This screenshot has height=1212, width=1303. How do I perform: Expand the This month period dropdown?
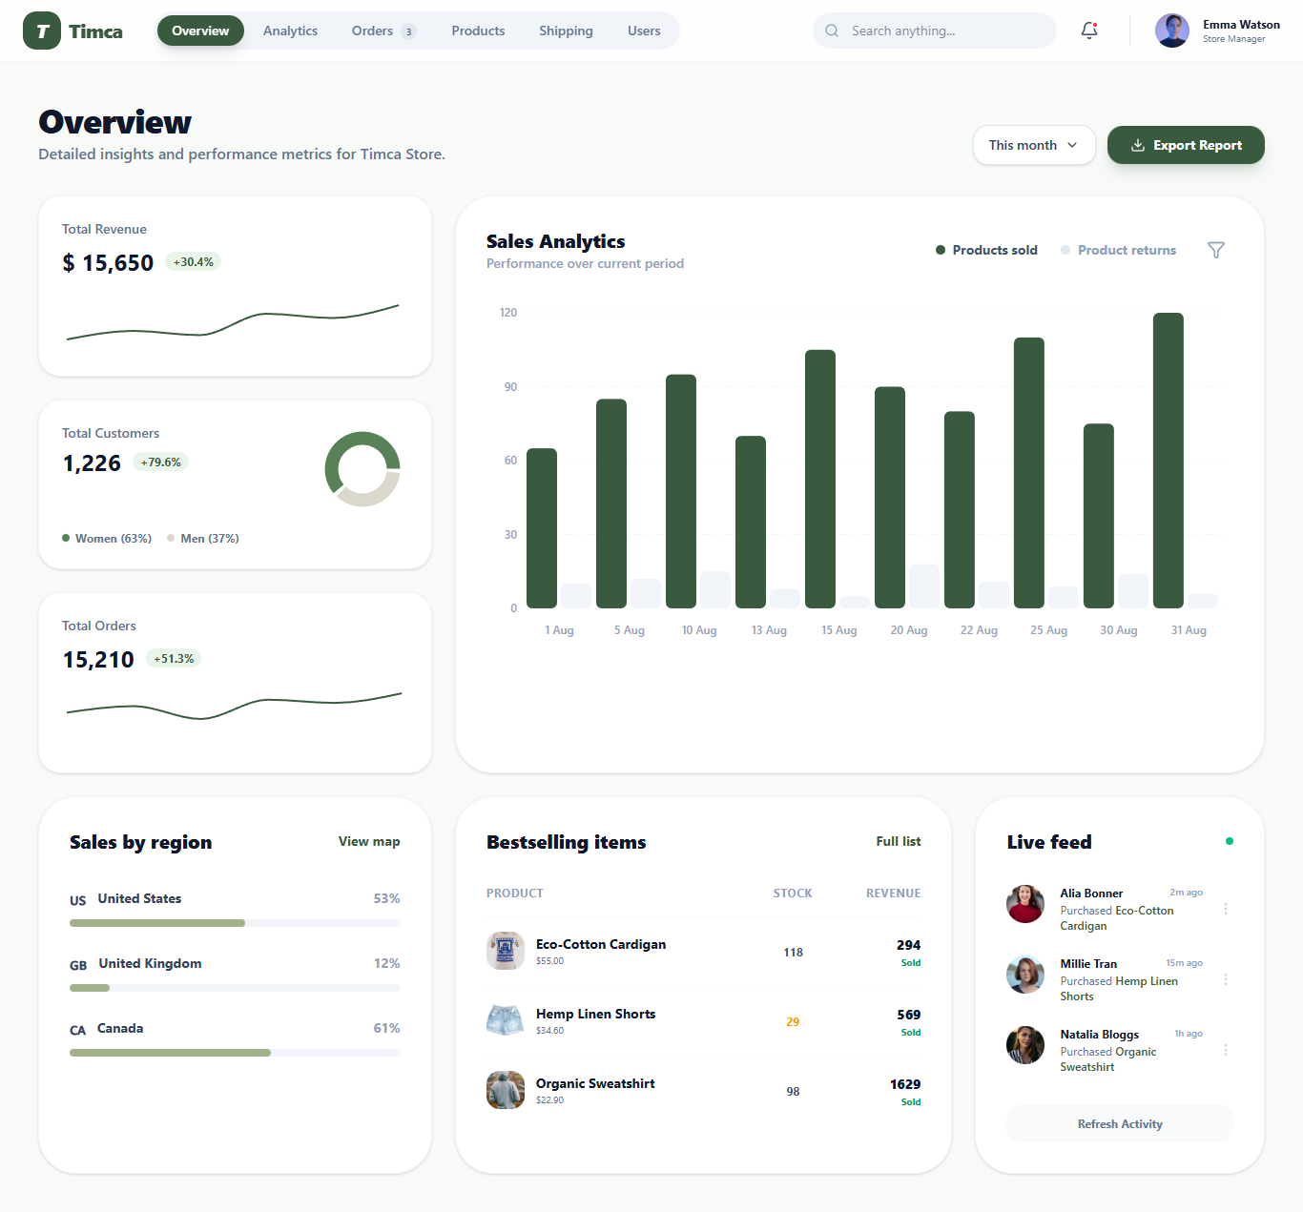pos(1033,145)
